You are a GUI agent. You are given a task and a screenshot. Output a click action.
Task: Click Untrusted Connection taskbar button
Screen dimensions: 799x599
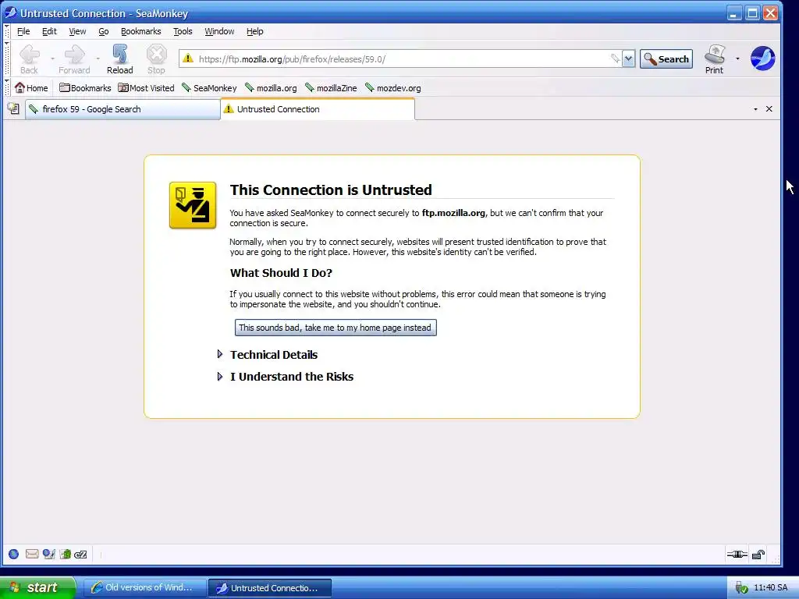tap(270, 588)
